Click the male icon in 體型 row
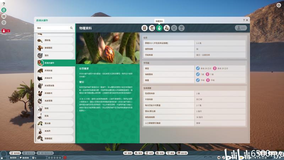This screenshot has height=160, width=284. coord(198,68)
